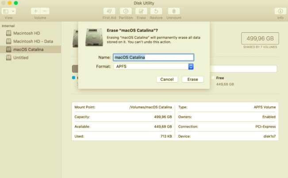Click the hard drive icon in dialog
The height and width of the screenshot is (178, 288).
(94, 37)
